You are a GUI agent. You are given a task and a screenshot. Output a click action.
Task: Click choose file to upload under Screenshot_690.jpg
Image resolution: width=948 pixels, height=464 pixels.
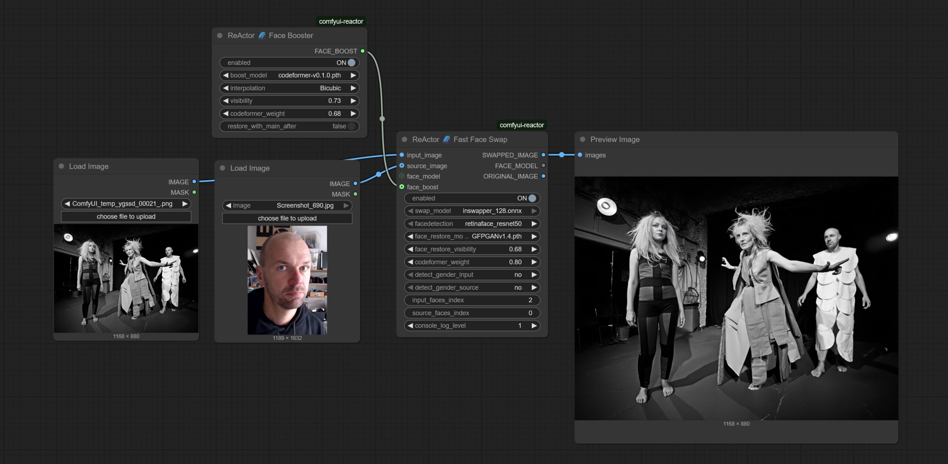[287, 218]
